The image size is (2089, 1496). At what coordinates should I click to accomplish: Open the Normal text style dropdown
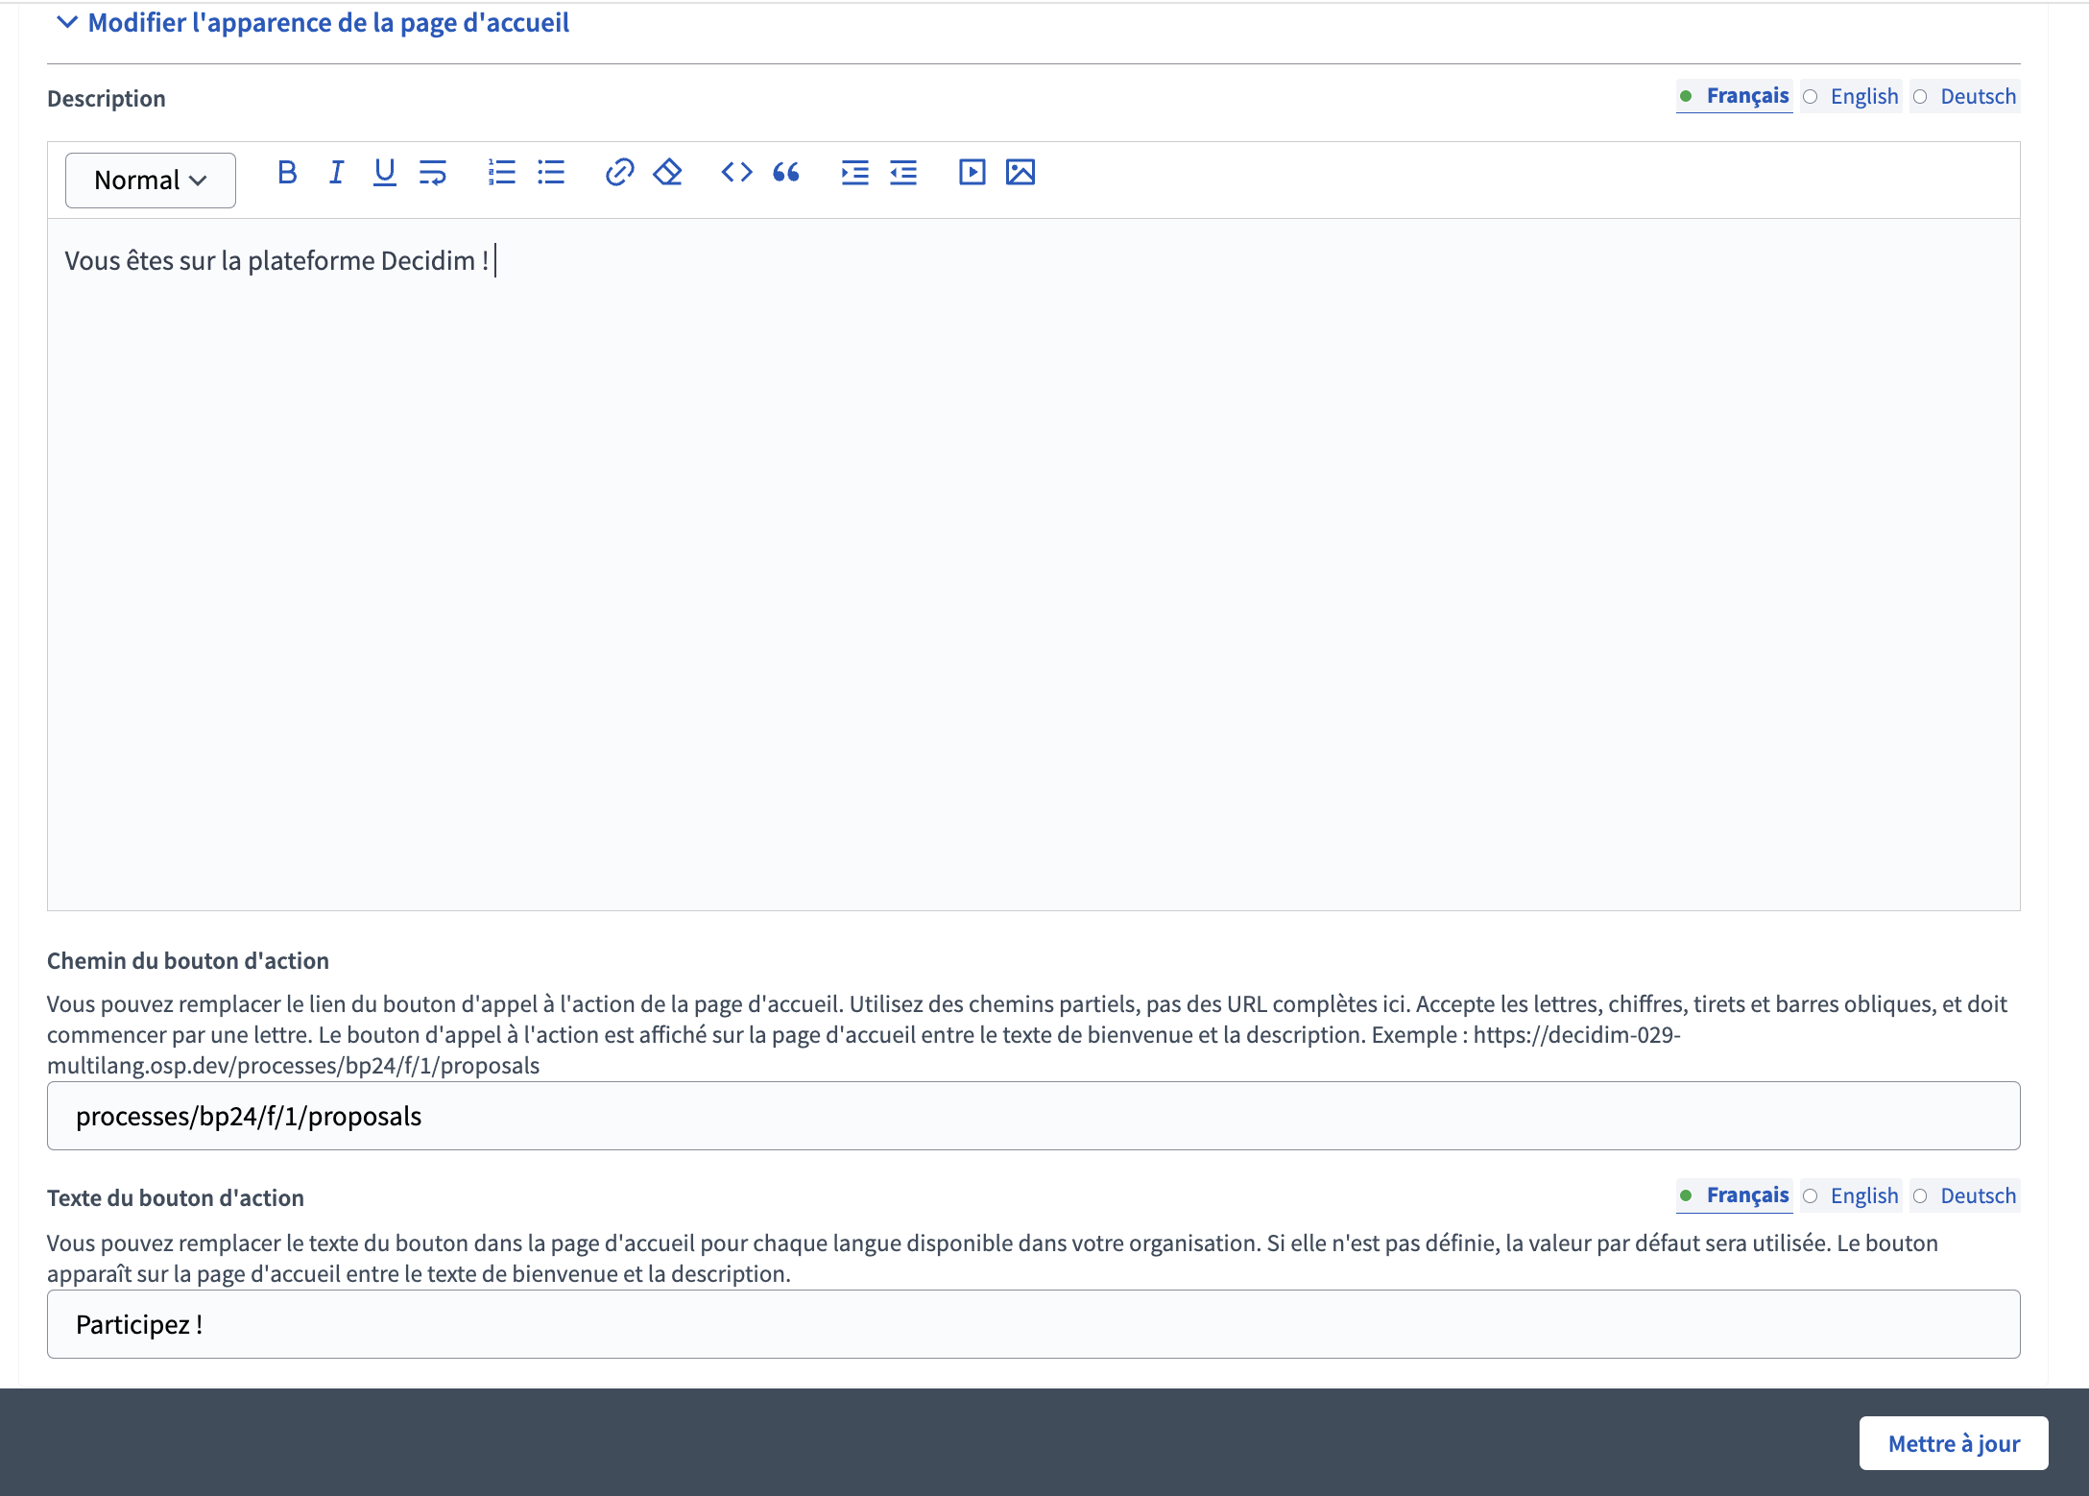tap(151, 181)
